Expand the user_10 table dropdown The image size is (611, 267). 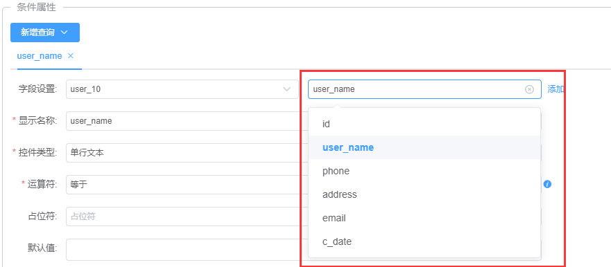coord(182,89)
